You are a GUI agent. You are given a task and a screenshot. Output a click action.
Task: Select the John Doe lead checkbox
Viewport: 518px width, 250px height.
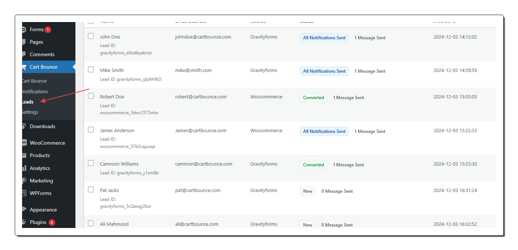click(x=91, y=36)
